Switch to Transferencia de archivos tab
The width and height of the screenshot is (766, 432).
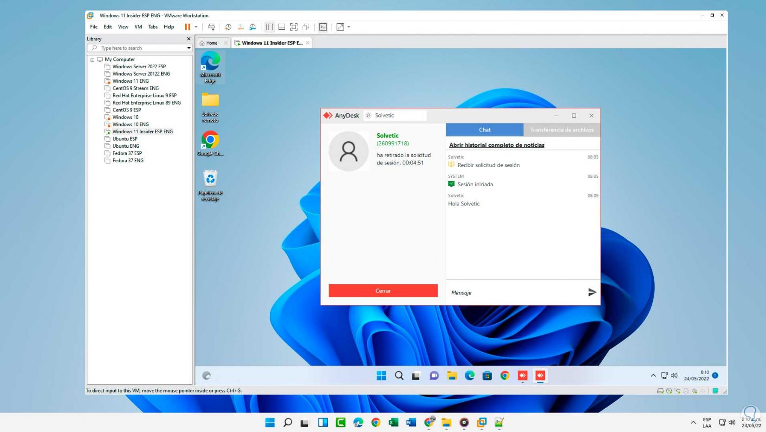tap(562, 130)
